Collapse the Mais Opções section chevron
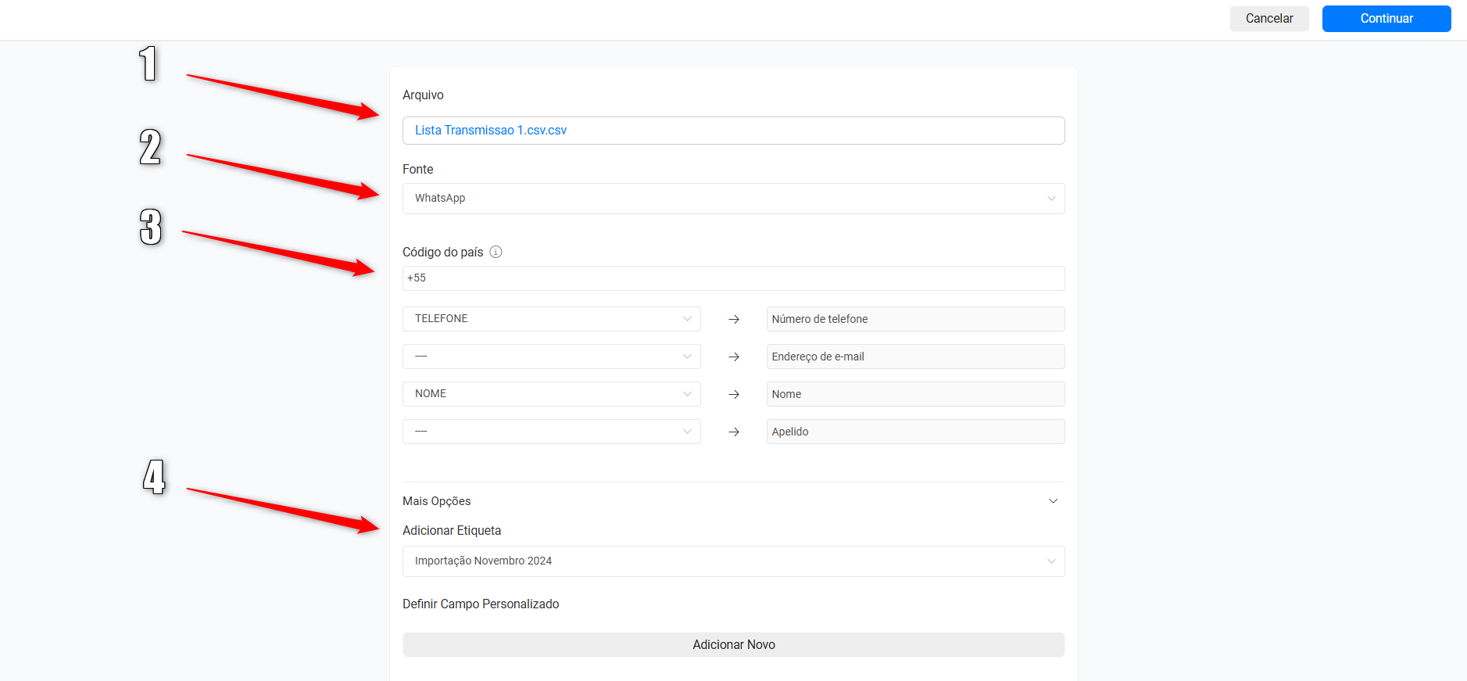Screen dimensions: 1467x681 coord(1053,501)
